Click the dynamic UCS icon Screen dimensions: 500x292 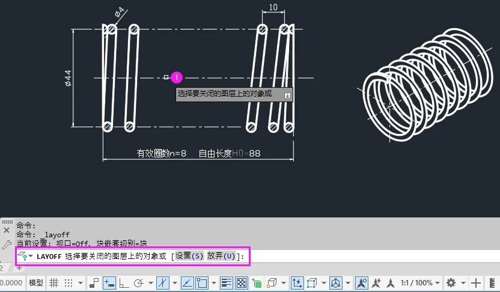[x=297, y=283]
